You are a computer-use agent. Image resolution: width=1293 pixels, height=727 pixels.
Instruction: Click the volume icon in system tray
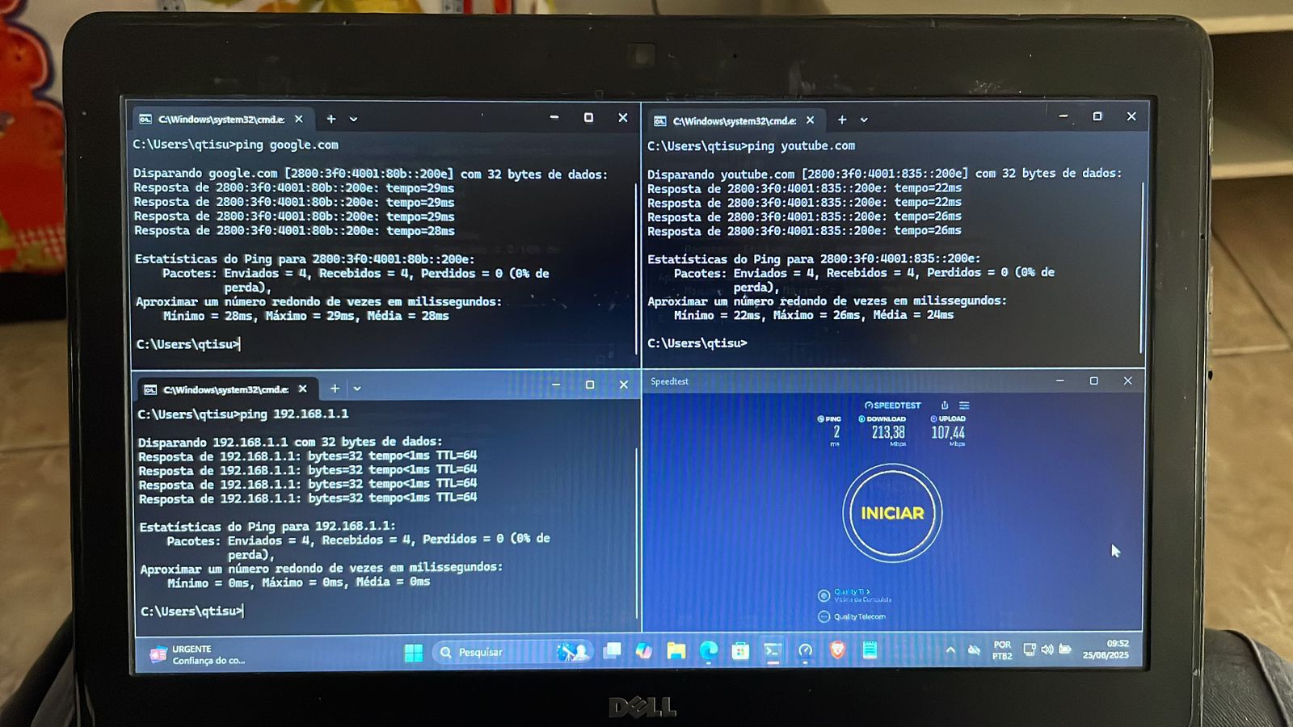[1047, 649]
